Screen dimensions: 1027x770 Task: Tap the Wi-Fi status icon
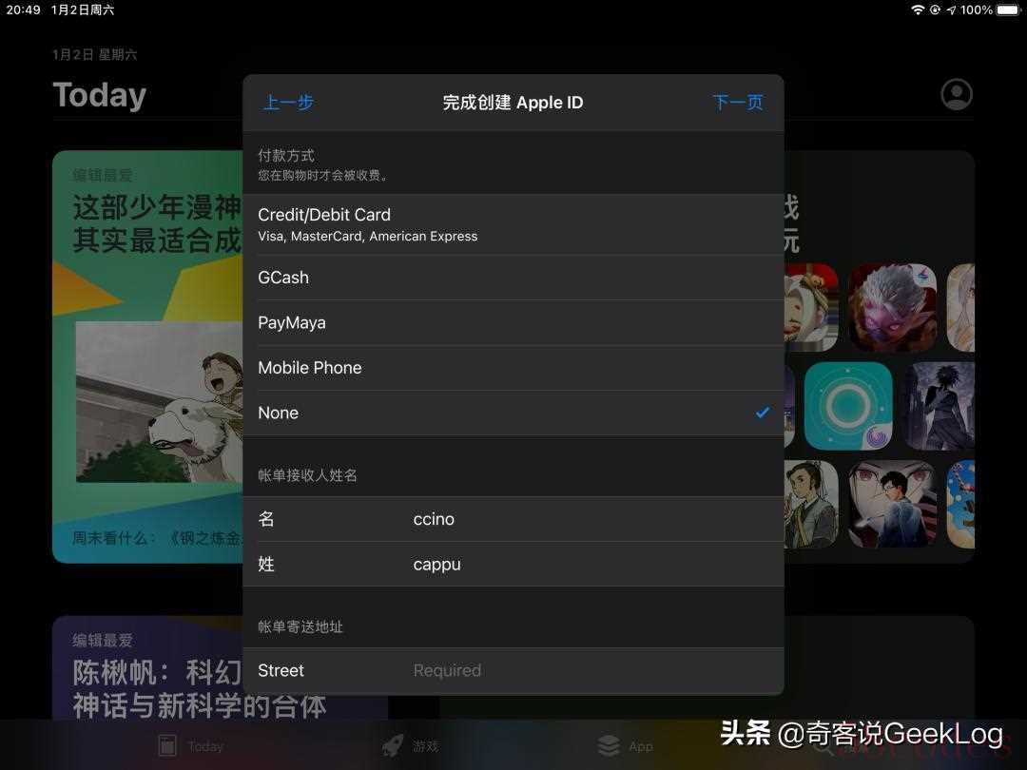click(918, 10)
